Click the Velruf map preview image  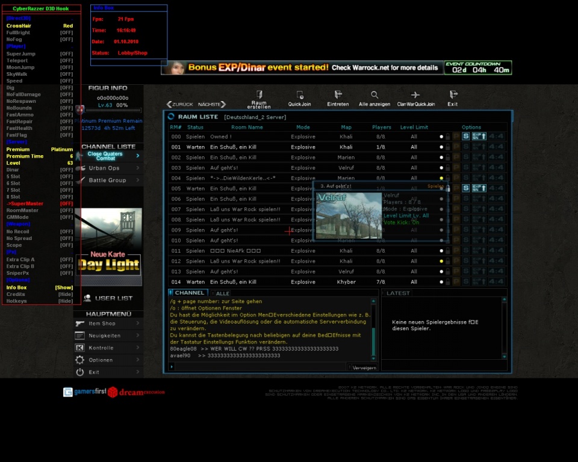[x=349, y=215]
